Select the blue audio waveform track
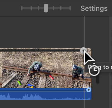Viewport: 112px width, 108px height. point(45,94)
